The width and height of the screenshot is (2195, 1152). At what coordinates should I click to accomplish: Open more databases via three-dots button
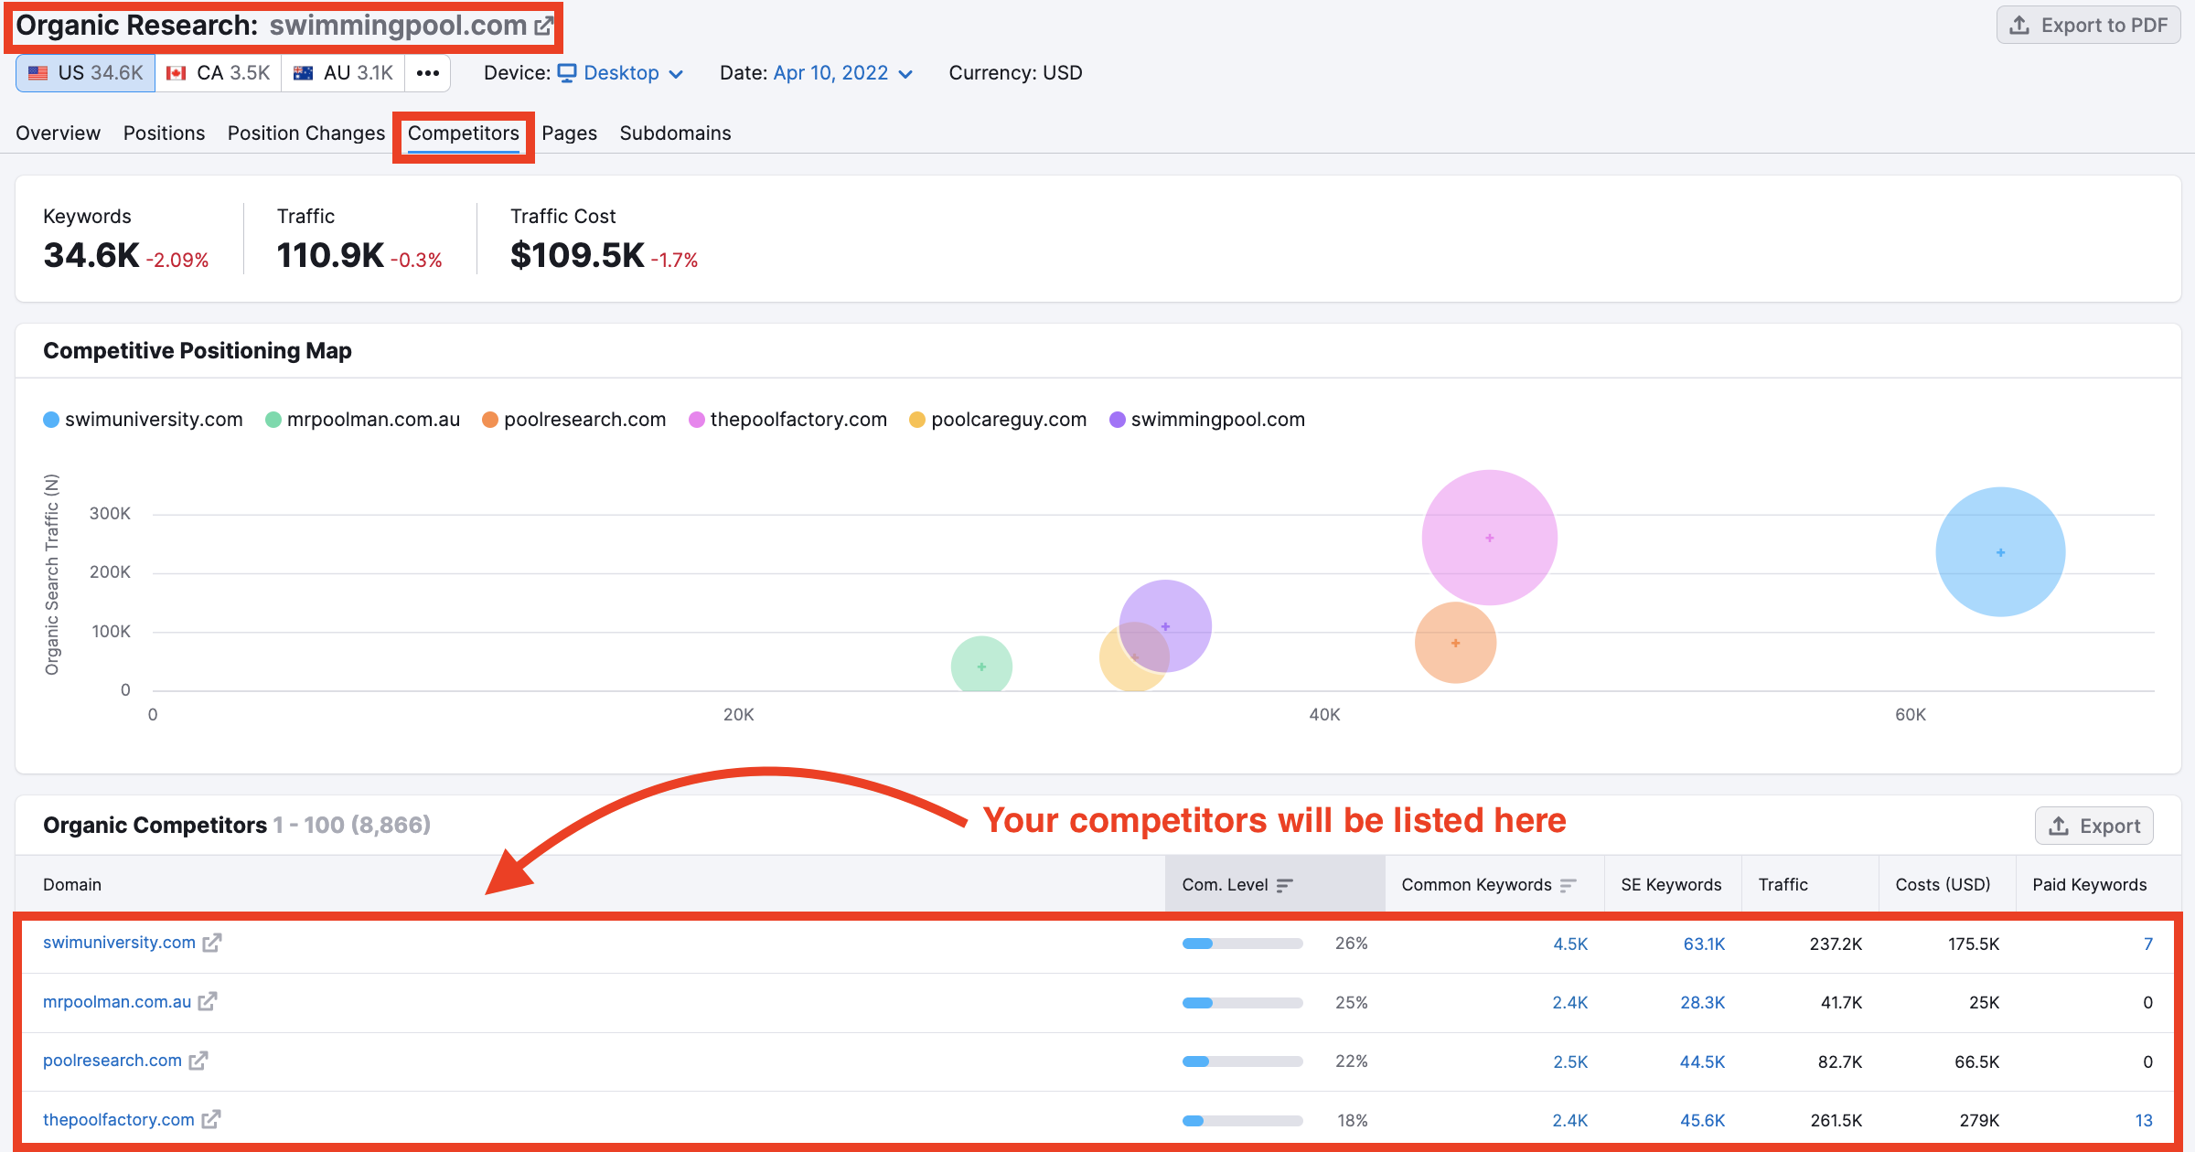click(427, 73)
